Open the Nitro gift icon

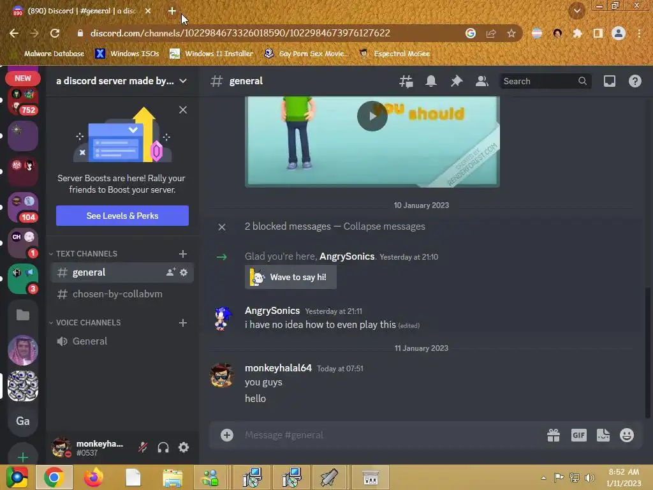coord(554,435)
